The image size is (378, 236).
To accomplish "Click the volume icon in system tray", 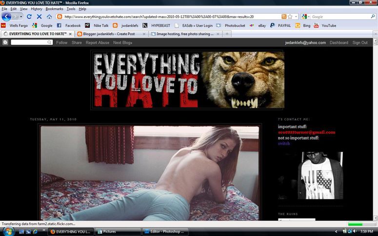I will pos(355,232).
